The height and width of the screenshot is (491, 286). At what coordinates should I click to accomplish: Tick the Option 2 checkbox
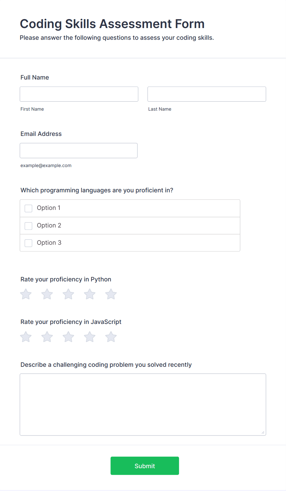click(x=28, y=226)
